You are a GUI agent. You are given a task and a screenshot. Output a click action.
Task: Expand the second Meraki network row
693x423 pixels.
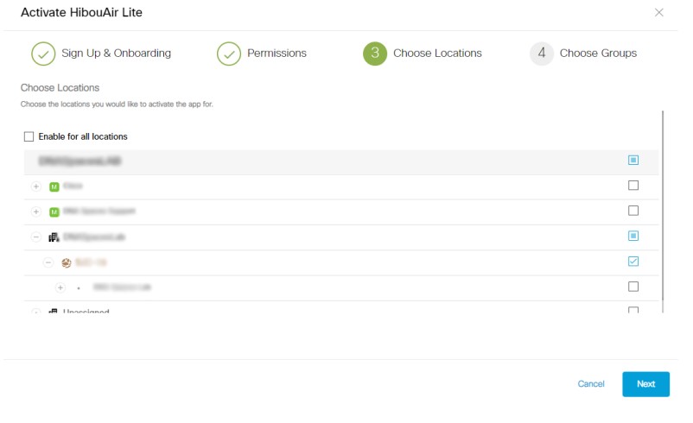[x=35, y=212]
